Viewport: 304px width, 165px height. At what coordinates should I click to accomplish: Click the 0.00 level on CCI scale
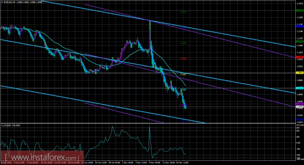click(298, 143)
